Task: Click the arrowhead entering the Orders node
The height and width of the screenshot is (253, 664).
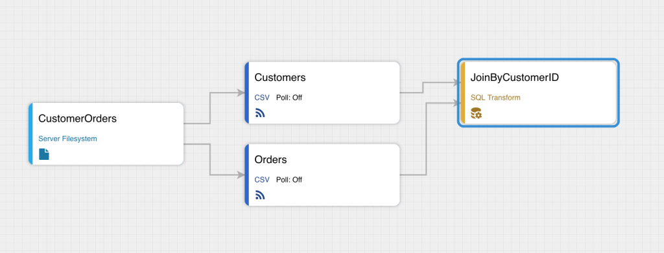Action: click(241, 175)
